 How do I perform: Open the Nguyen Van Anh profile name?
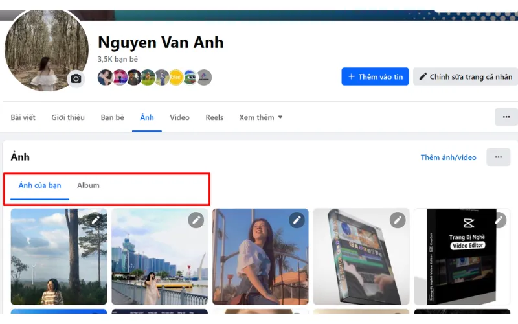[161, 42]
